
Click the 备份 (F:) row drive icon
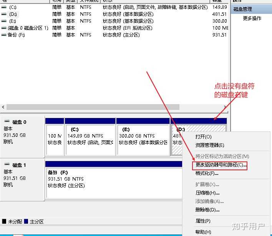click(4, 35)
